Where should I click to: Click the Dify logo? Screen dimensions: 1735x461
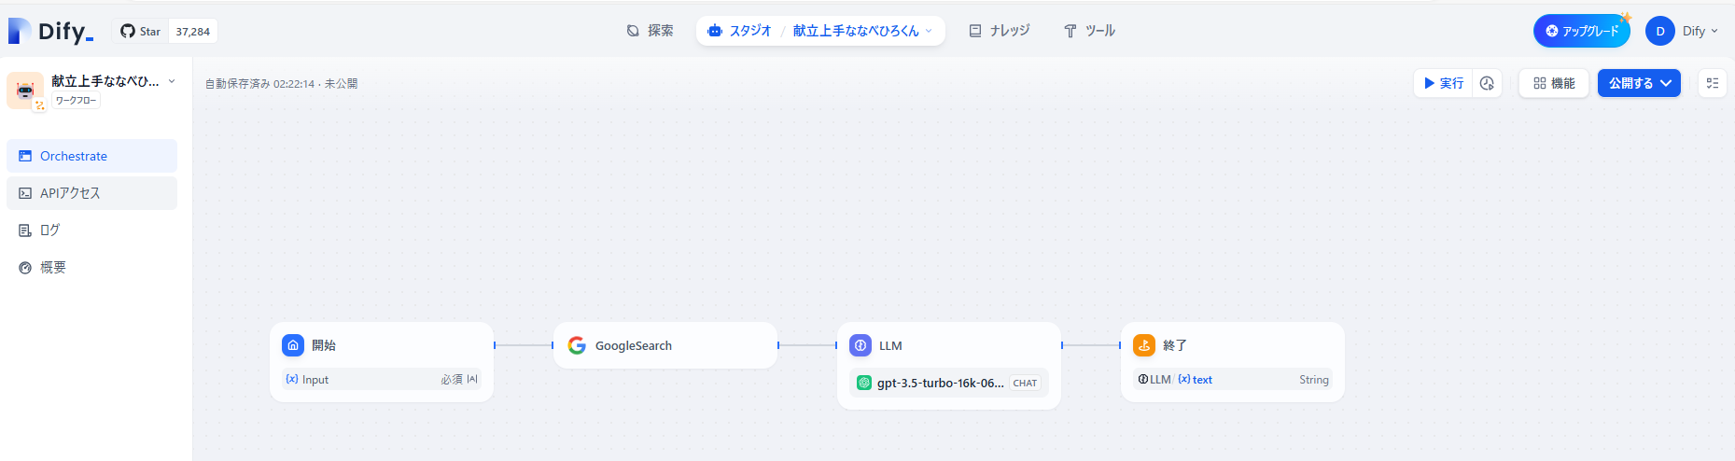[x=51, y=31]
